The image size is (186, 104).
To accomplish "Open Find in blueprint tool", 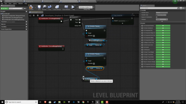I will (x=50, y=8).
